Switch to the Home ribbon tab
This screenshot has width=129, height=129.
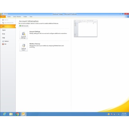(9, 17)
